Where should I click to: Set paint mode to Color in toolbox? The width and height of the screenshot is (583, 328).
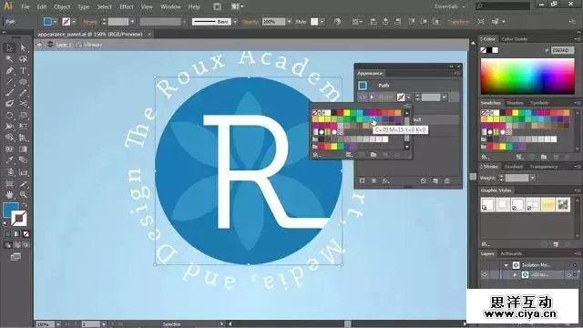[x=8, y=234]
